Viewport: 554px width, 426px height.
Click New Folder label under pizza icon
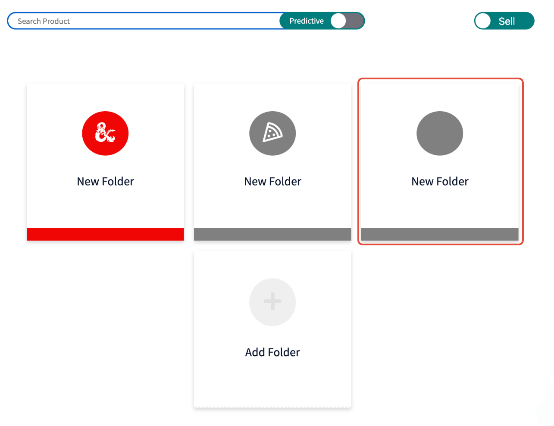point(272,182)
